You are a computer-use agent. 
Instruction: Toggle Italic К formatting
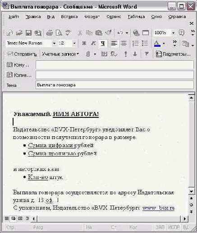click(93, 44)
